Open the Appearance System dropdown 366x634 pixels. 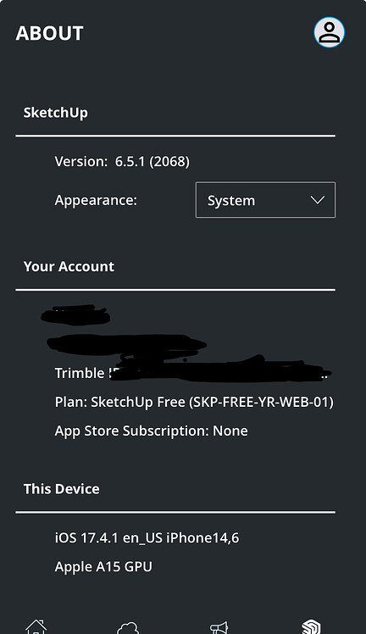[x=265, y=200]
